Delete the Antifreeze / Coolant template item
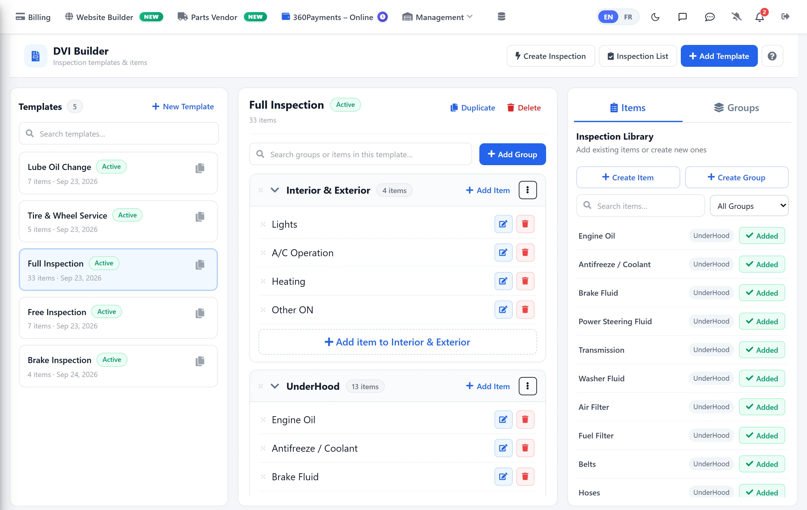 point(525,448)
